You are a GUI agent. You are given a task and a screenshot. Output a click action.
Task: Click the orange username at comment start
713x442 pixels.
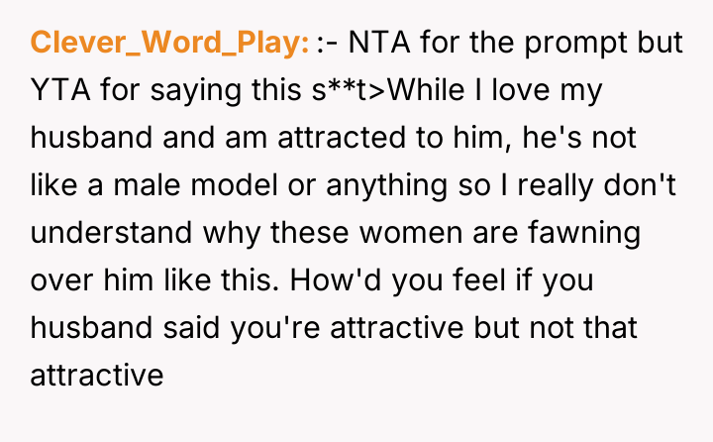170,45
